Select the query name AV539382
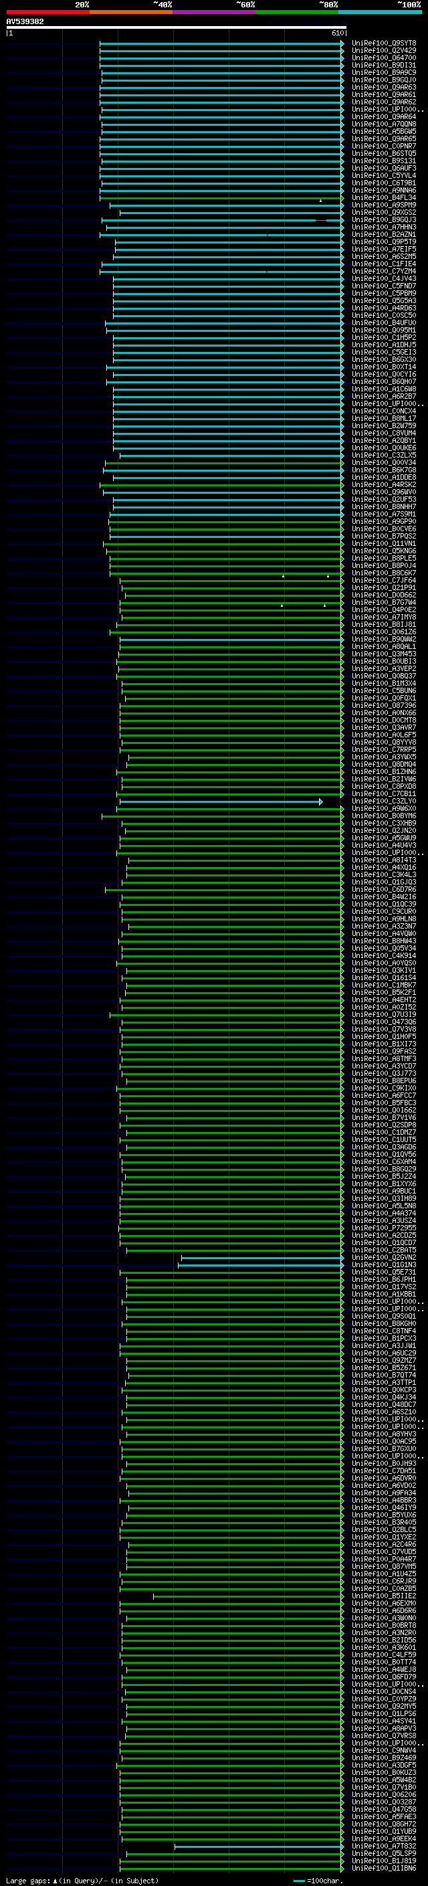The image size is (428, 1886). 25,22
